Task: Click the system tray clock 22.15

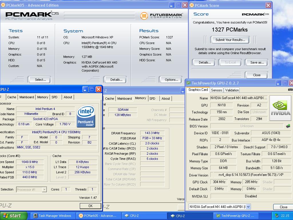Action: click(x=285, y=216)
